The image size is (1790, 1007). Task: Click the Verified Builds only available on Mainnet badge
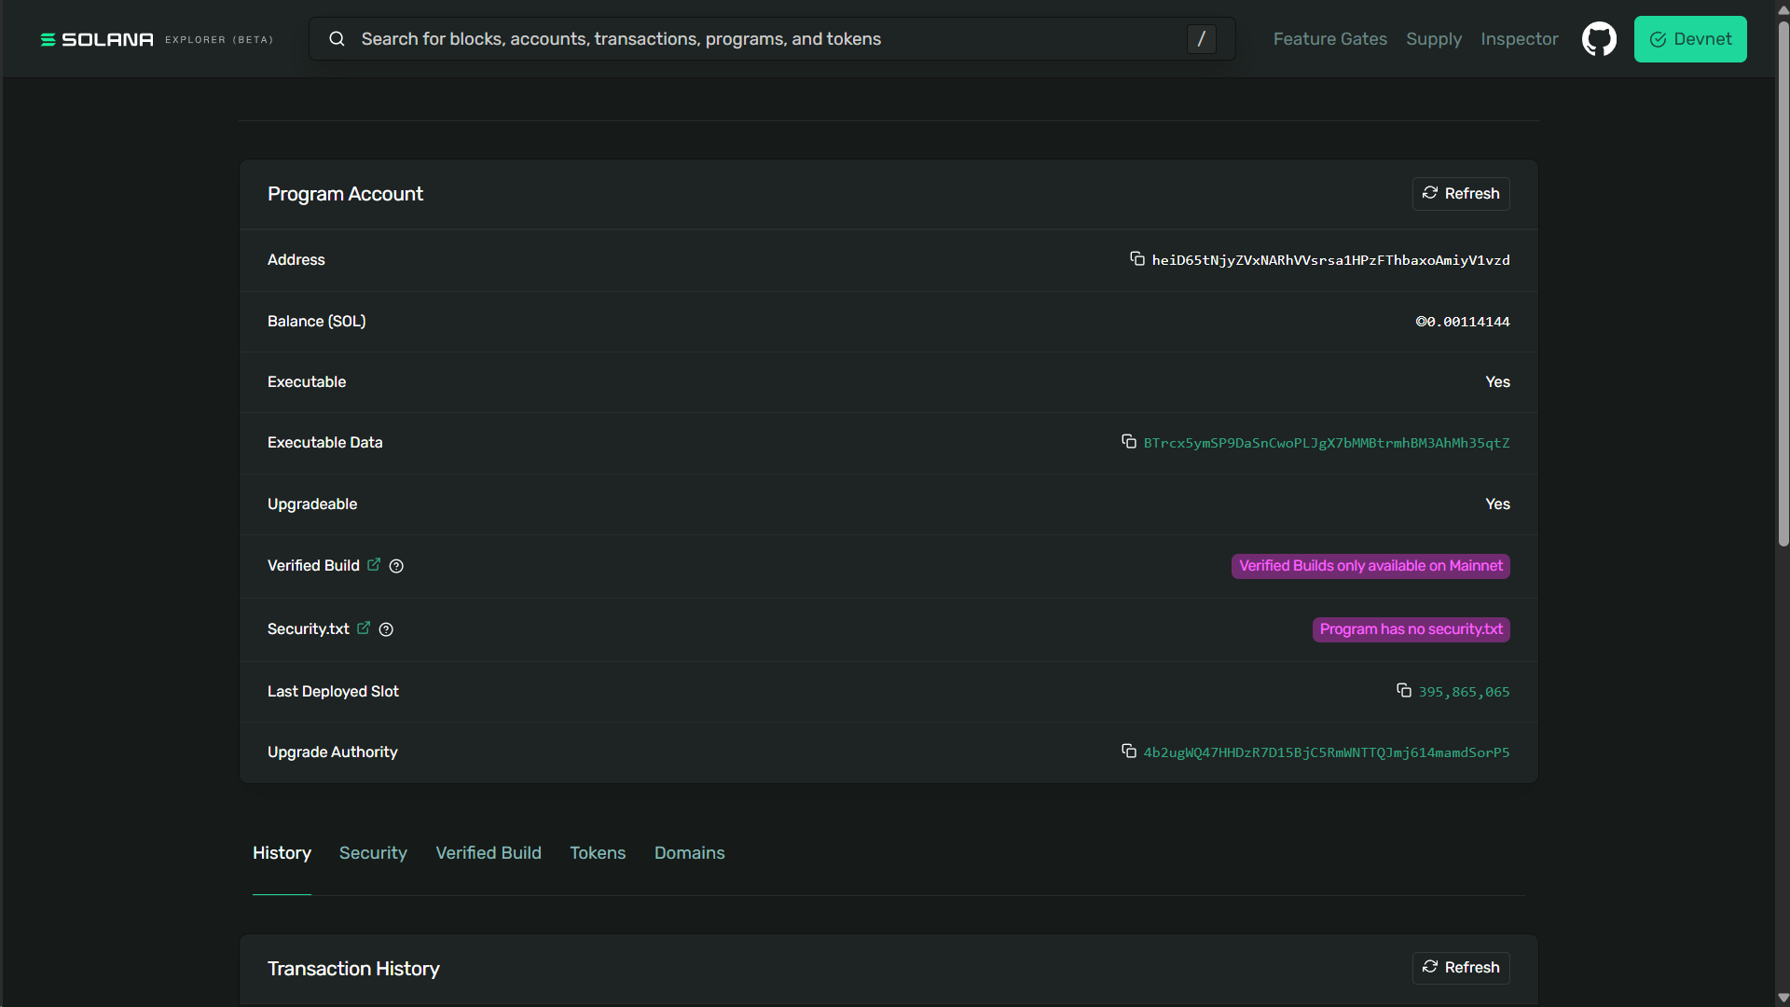(1370, 566)
